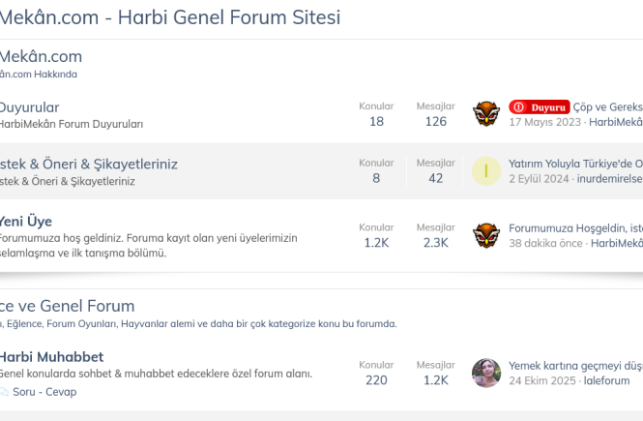Open the Genel Forum category heading
The height and width of the screenshot is (421, 643).
[x=67, y=306]
